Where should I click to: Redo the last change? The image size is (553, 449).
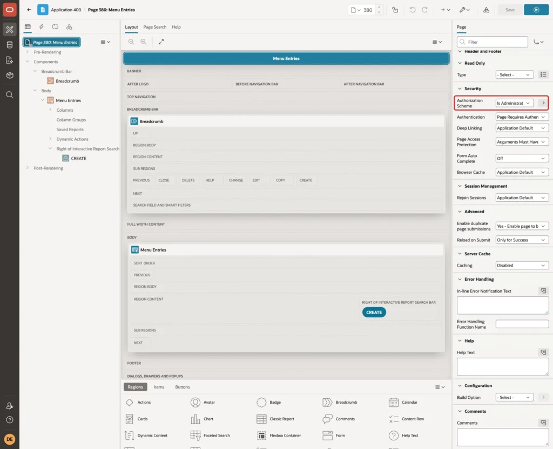(x=424, y=10)
